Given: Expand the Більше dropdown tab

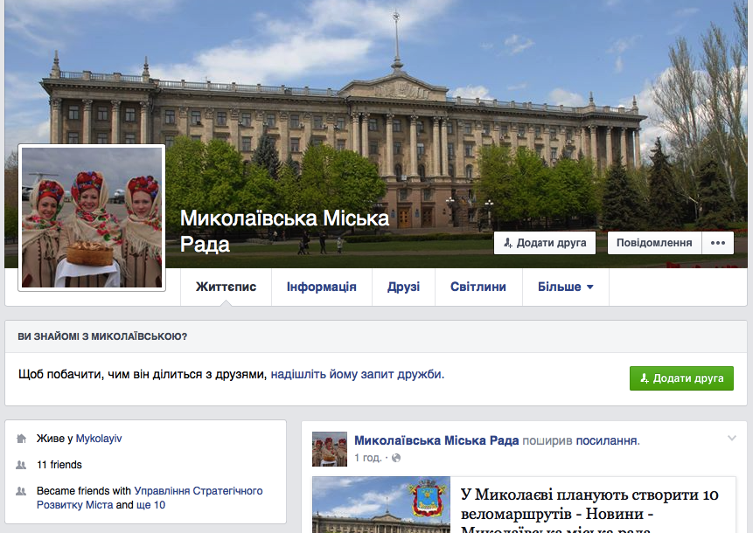Looking at the screenshot, I should (x=565, y=287).
